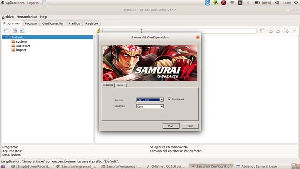Collapse the Default prefix tree arrow
300x169 pixels.
point(4,37)
